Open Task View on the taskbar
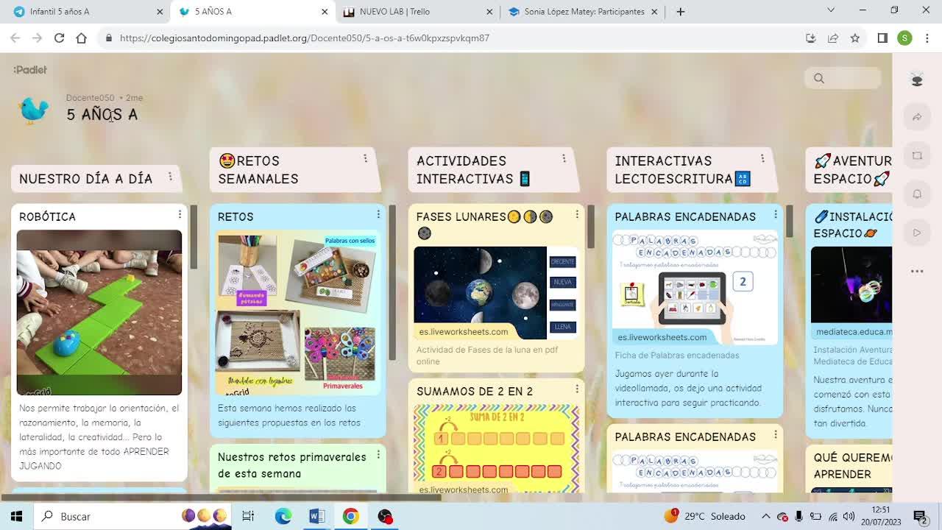Viewport: 942px width, 530px height. (248, 517)
